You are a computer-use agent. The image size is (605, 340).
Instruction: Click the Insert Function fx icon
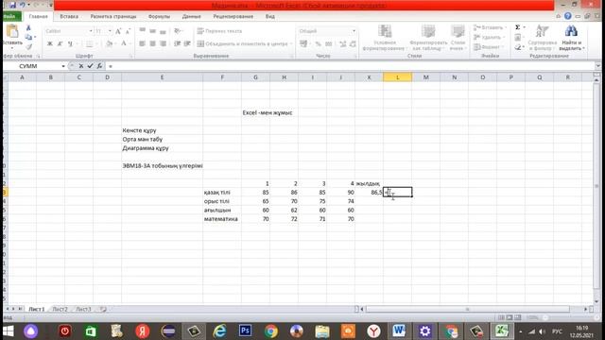click(x=99, y=66)
